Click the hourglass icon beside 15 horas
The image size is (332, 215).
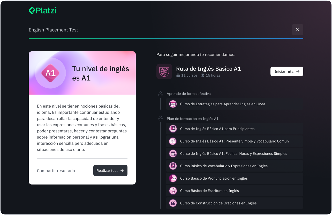203,75
